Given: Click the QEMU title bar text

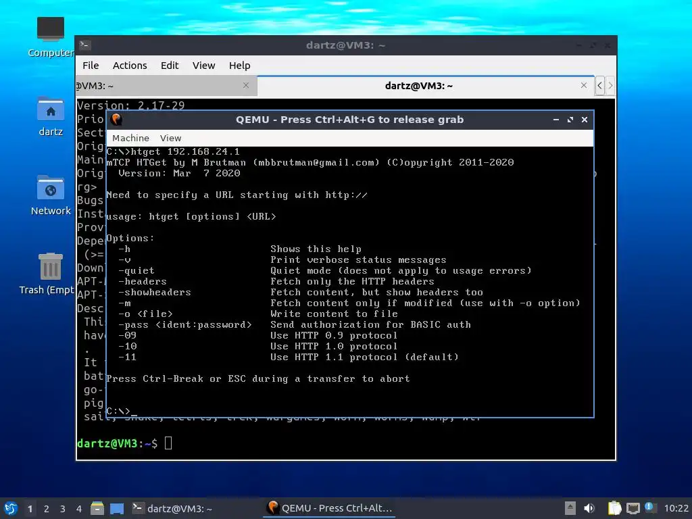Looking at the screenshot, I should click(x=349, y=120).
